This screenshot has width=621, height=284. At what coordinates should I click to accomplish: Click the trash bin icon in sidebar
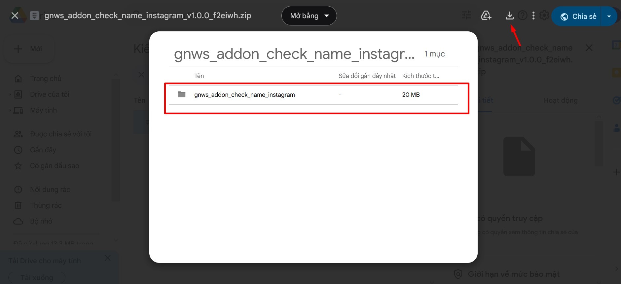click(18, 205)
